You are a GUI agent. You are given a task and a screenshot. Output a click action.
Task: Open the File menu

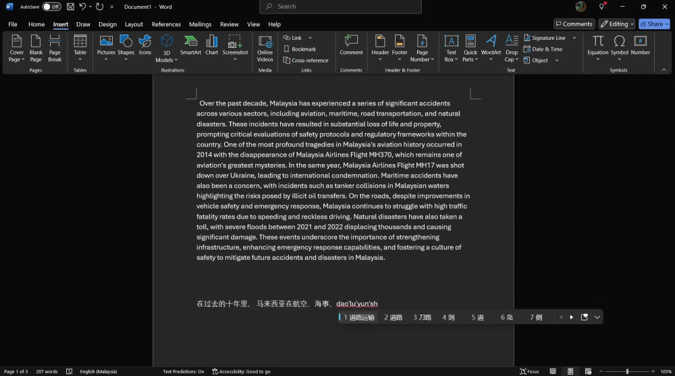click(13, 24)
